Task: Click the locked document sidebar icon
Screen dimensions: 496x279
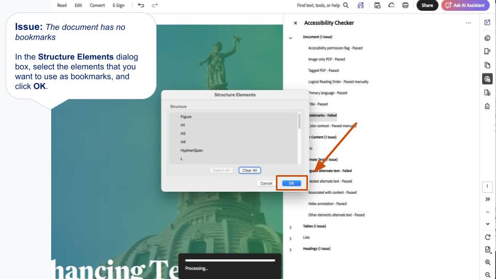Action: click(x=487, y=106)
